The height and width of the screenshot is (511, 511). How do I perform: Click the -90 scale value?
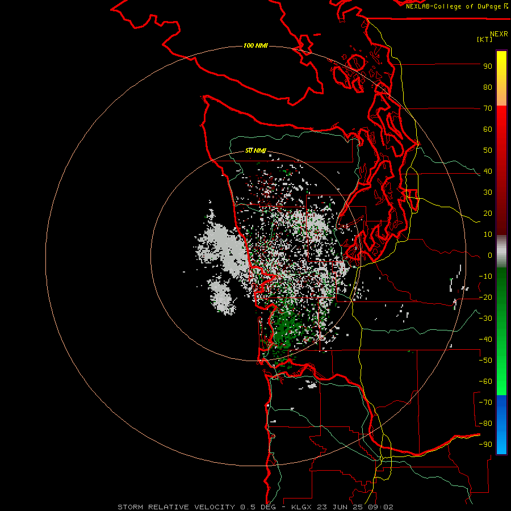pyautogui.click(x=485, y=445)
